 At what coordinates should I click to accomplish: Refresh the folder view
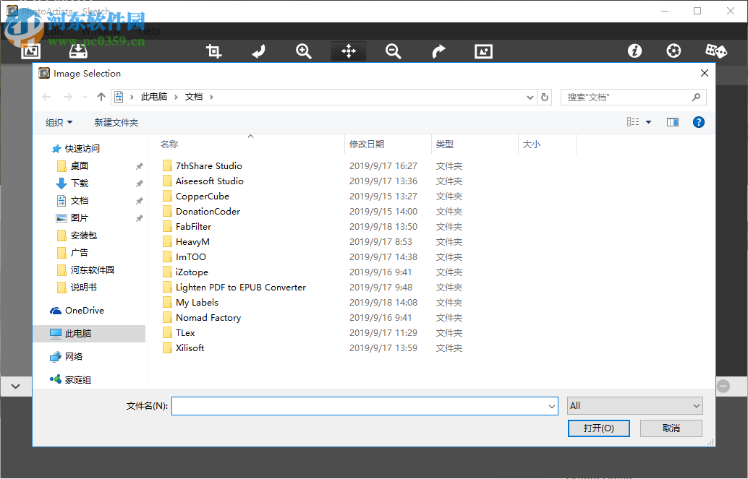pyautogui.click(x=545, y=98)
